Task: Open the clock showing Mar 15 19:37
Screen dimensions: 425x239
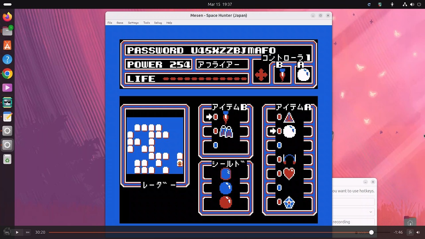Action: [x=220, y=4]
